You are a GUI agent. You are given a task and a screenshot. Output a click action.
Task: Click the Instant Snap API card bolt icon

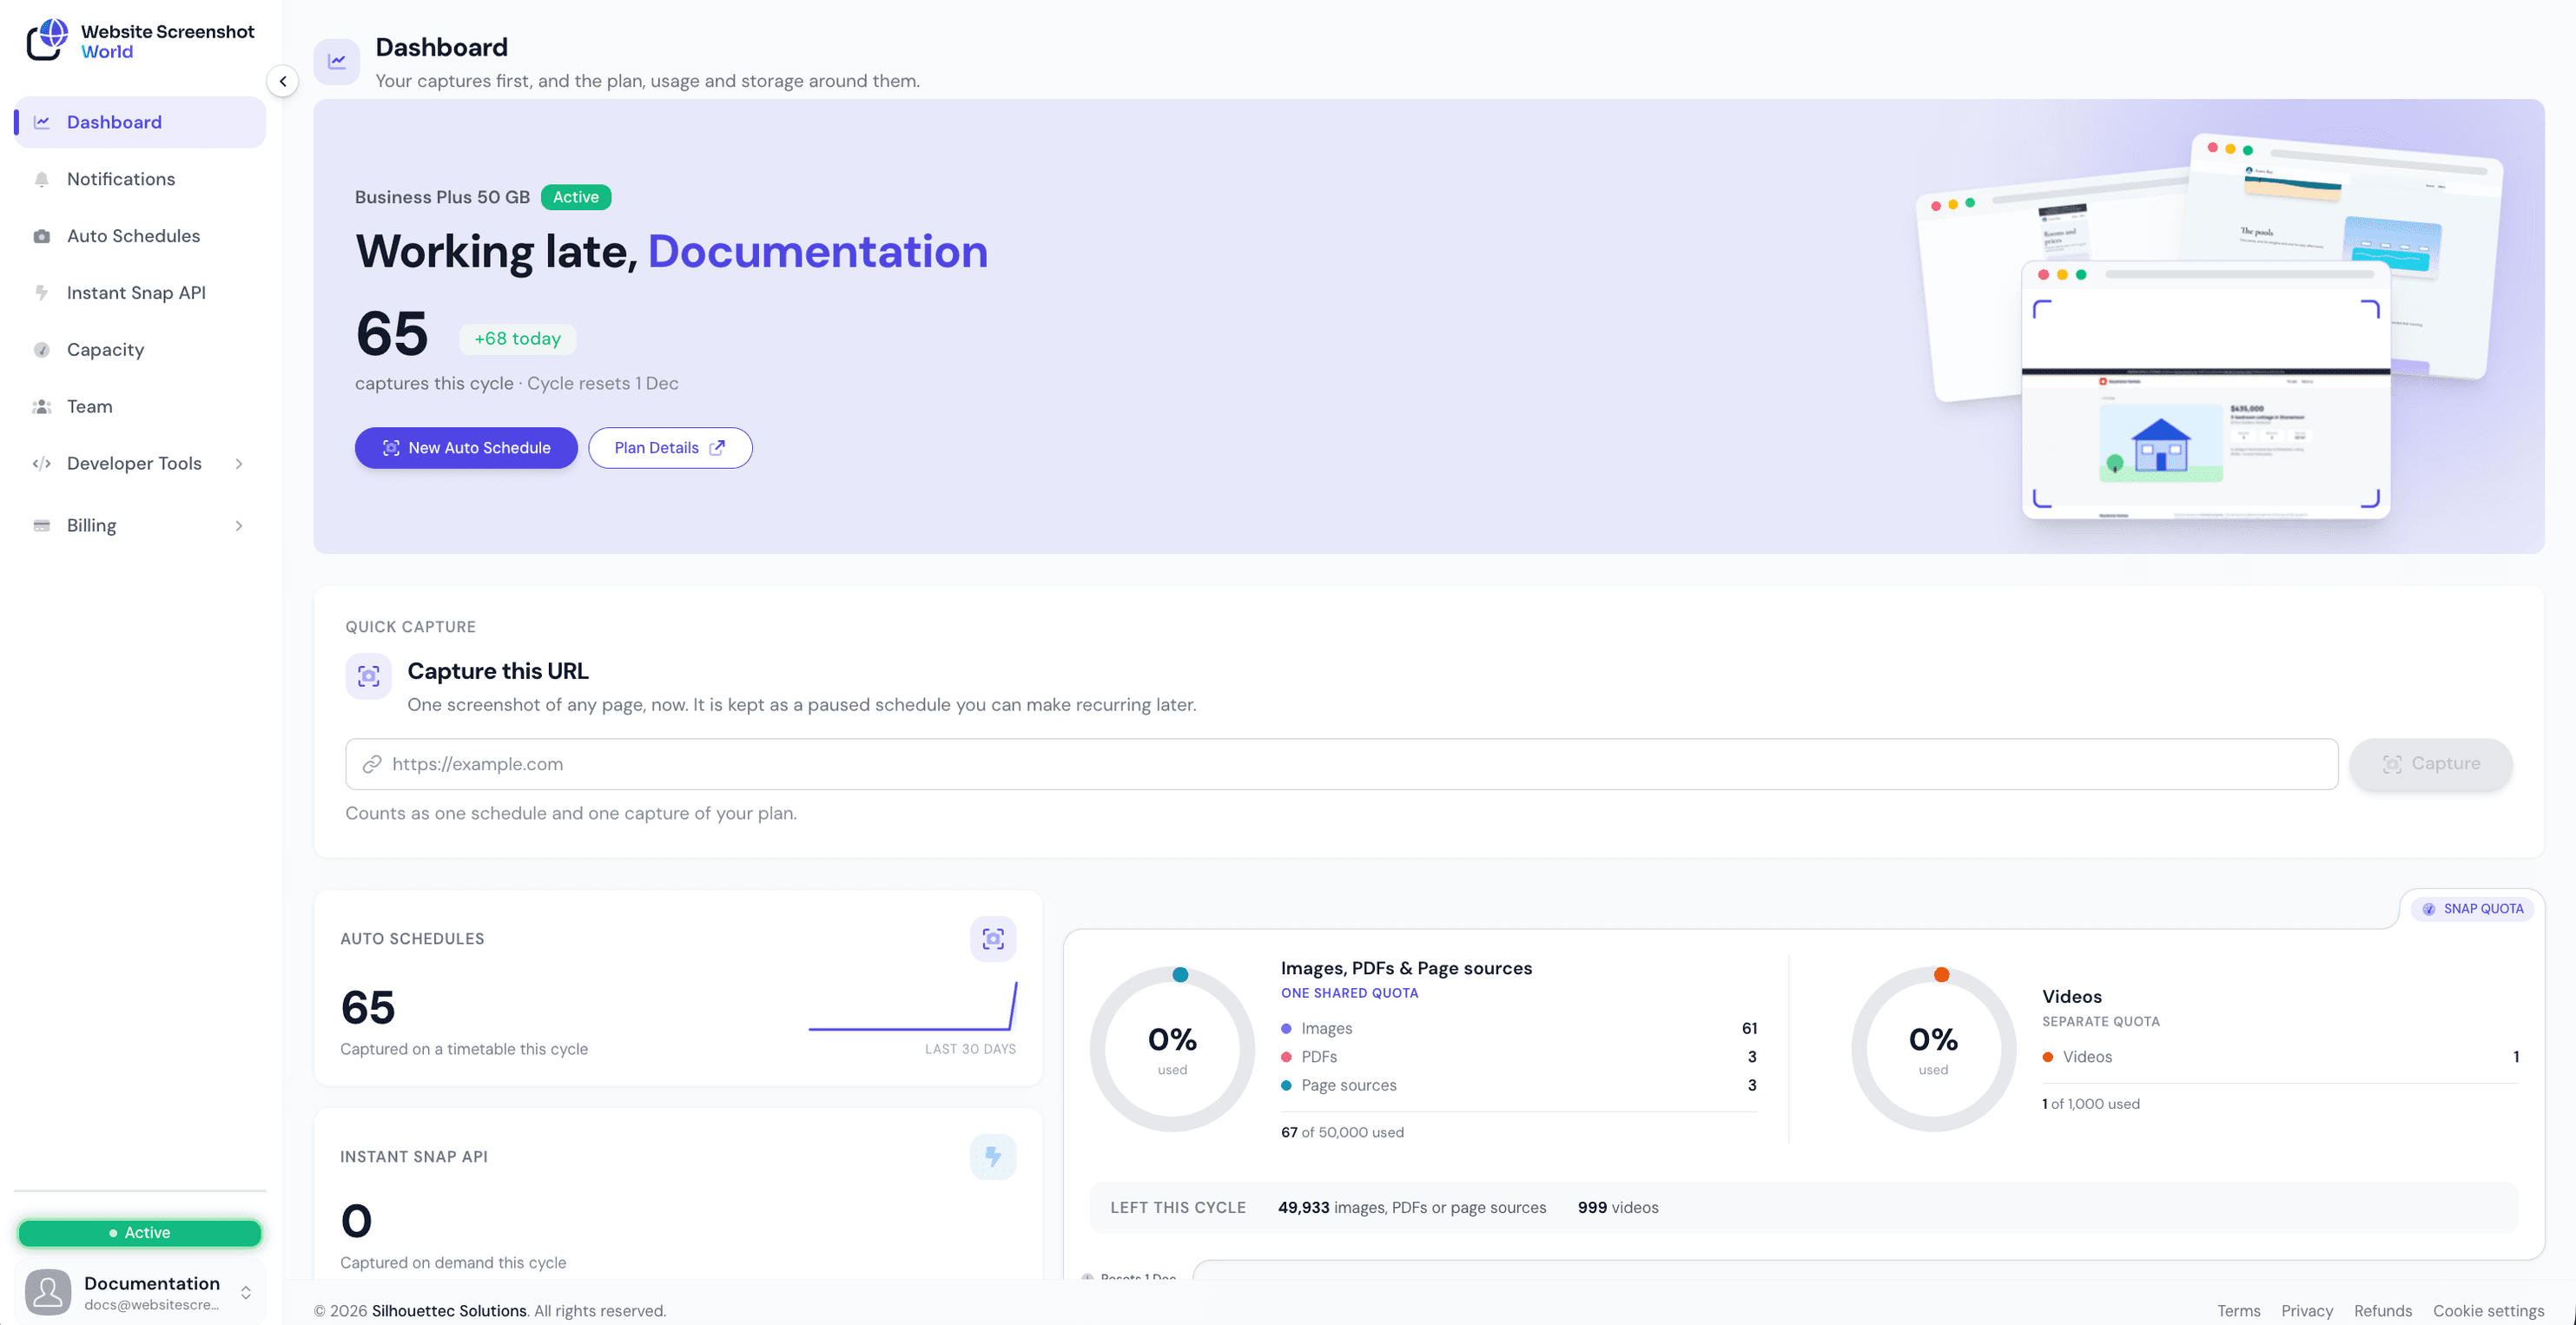(x=993, y=1157)
